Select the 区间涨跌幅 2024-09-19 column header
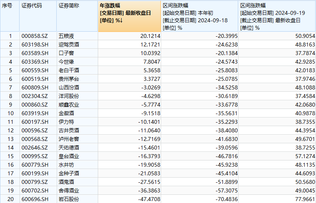The height and width of the screenshot is (203, 316). [x=277, y=16]
